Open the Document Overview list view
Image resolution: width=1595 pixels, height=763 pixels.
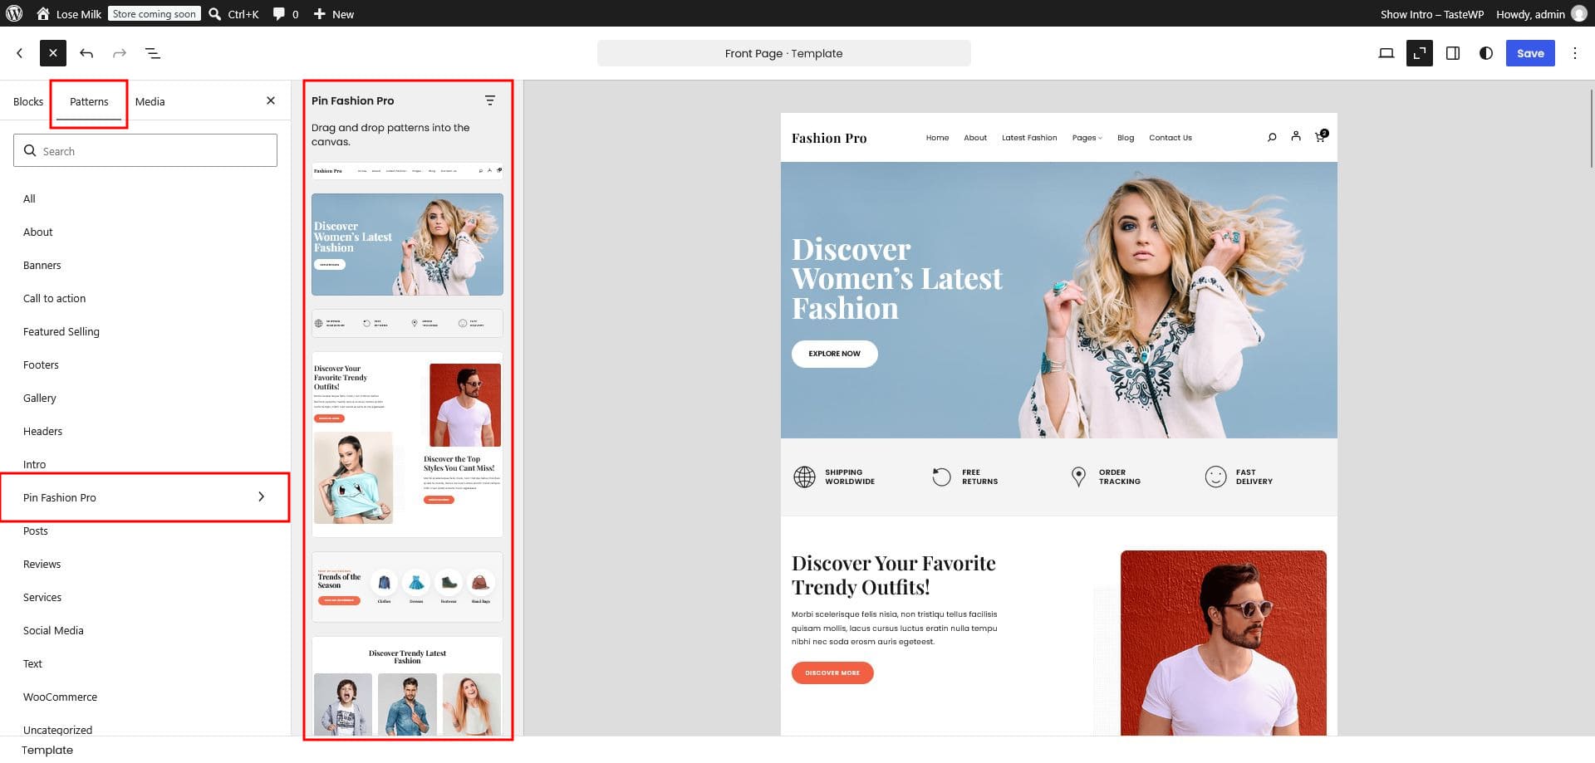153,53
